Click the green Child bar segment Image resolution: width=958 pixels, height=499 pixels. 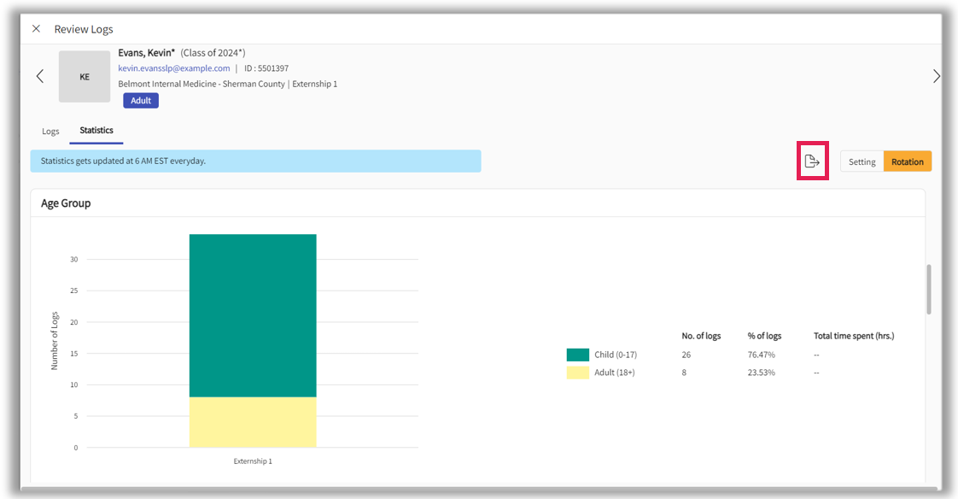coord(253,315)
